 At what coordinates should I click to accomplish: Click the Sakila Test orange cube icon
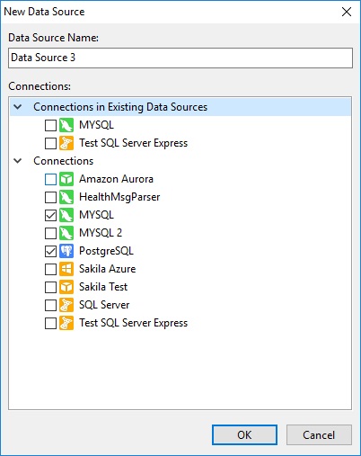pyautogui.click(x=66, y=287)
